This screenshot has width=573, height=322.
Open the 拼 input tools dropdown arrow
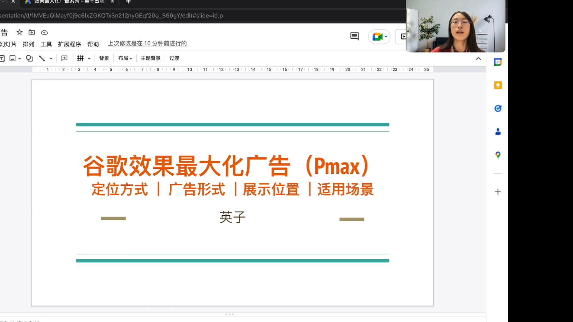(89, 59)
